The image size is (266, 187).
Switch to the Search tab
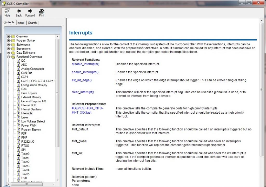point(32,23)
